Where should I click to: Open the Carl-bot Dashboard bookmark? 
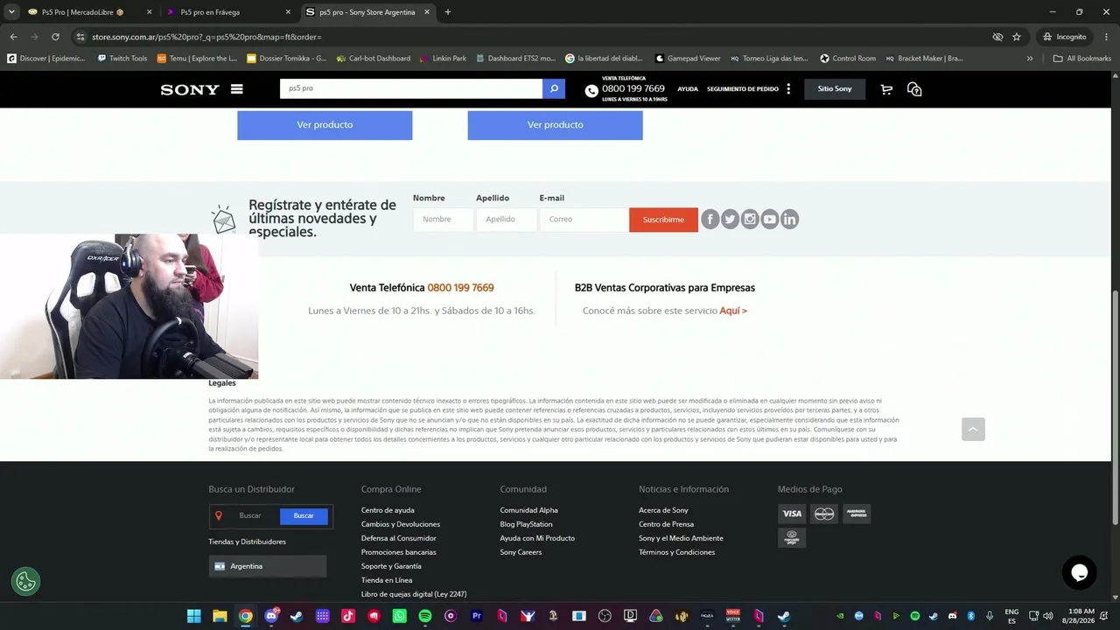click(x=373, y=59)
